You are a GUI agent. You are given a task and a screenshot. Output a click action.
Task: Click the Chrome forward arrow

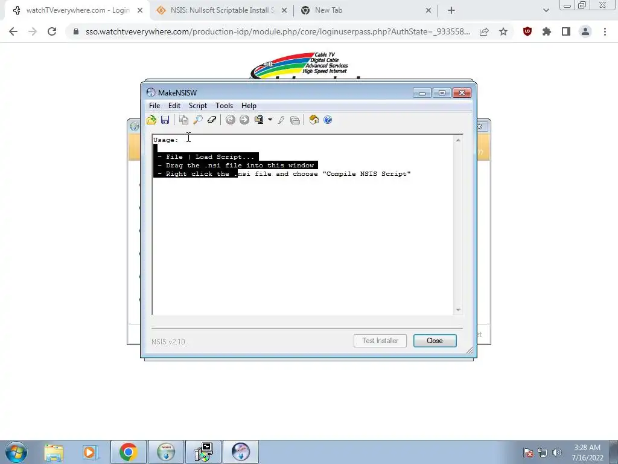point(33,31)
